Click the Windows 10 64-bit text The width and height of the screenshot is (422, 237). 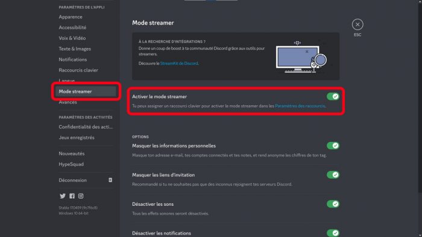[74, 214]
